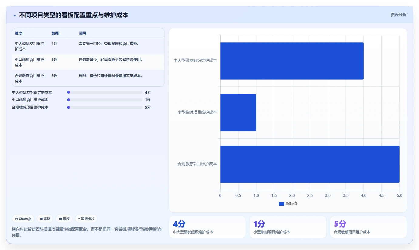Click the 中大型研发组织维护成本 progress bar
419x250 pixels.
click(105, 92)
